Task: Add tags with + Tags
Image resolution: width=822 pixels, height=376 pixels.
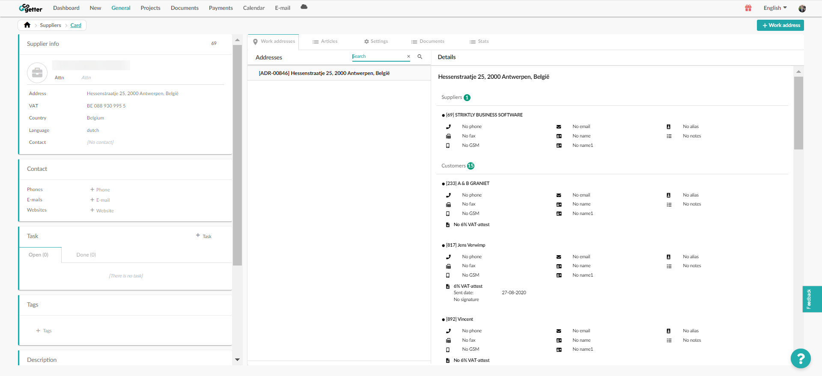Action: click(x=44, y=331)
